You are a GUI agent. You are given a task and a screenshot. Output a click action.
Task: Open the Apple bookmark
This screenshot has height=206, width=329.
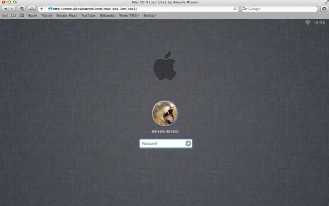33,15
